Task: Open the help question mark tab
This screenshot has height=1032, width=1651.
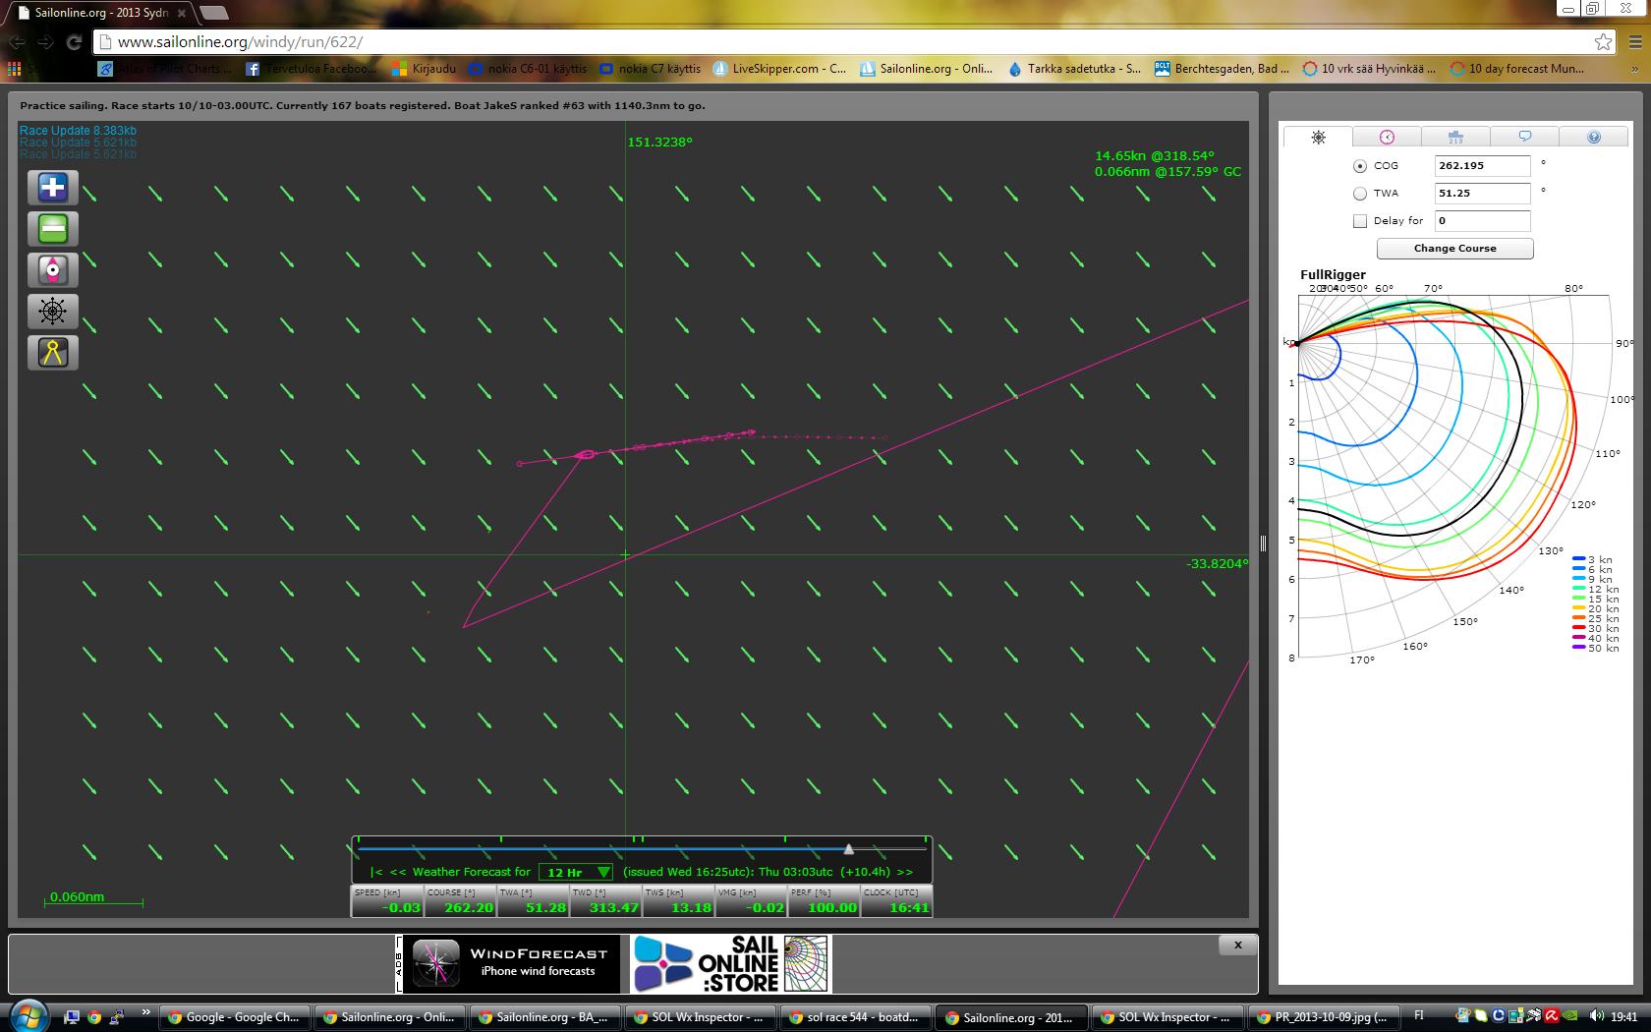Action: coord(1594,137)
